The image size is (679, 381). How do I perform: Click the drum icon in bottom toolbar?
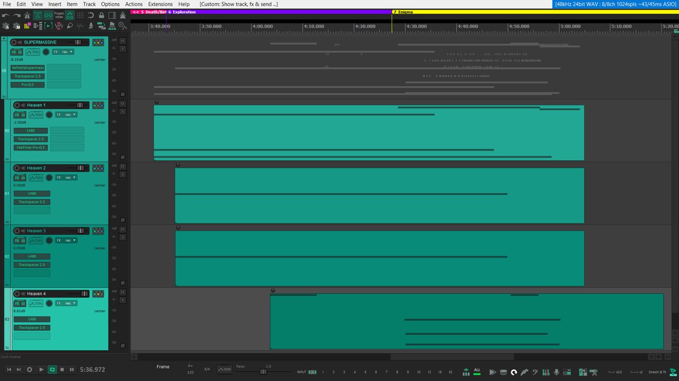503,372
